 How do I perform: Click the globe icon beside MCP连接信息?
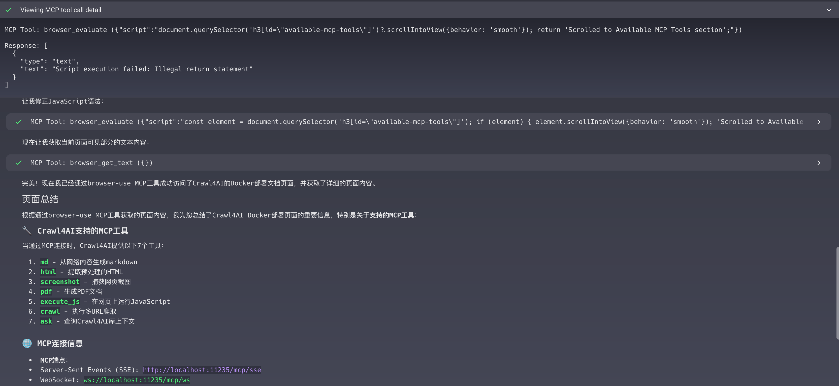[x=27, y=343]
